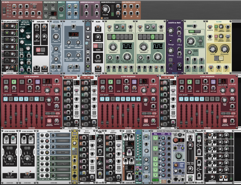Click the Delay milliseconds display
This screenshot has width=241, height=185.
click(x=74, y=34)
